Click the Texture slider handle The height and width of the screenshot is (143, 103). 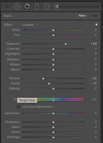click(x=43, y=79)
